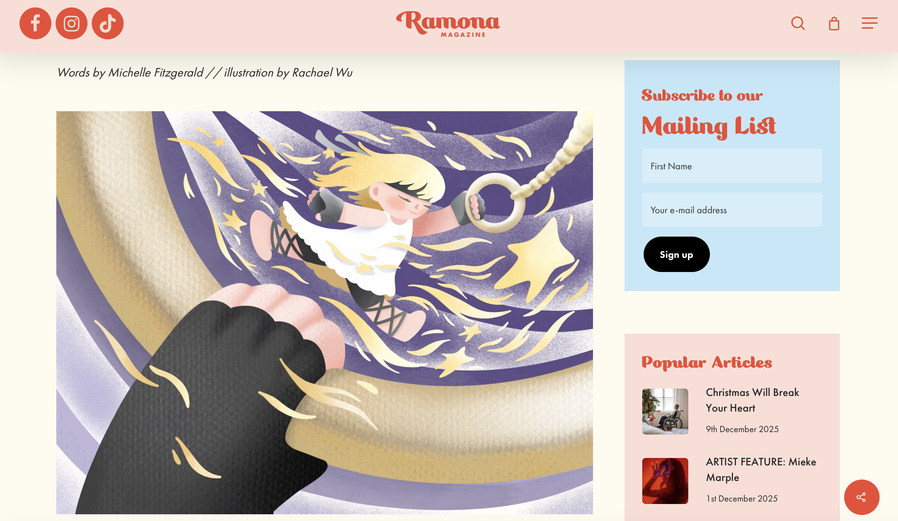The width and height of the screenshot is (898, 521).
Task: Go to home via Ramona Magazine logo
Action: coord(448,24)
